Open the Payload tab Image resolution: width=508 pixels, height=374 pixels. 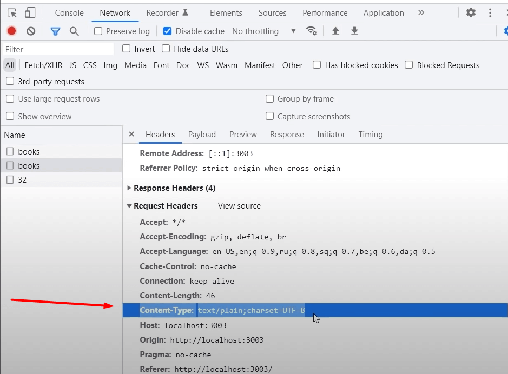click(x=202, y=135)
